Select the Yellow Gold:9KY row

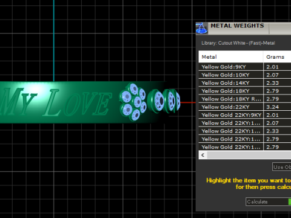pos(245,67)
